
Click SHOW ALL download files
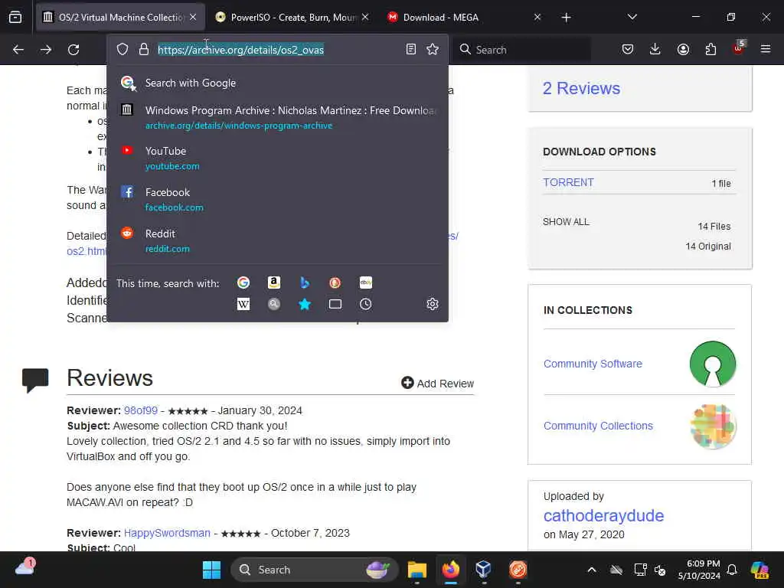pyautogui.click(x=566, y=221)
